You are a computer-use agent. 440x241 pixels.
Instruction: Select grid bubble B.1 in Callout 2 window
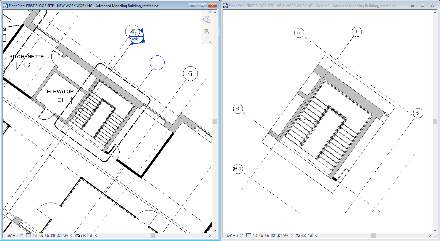point(238,169)
